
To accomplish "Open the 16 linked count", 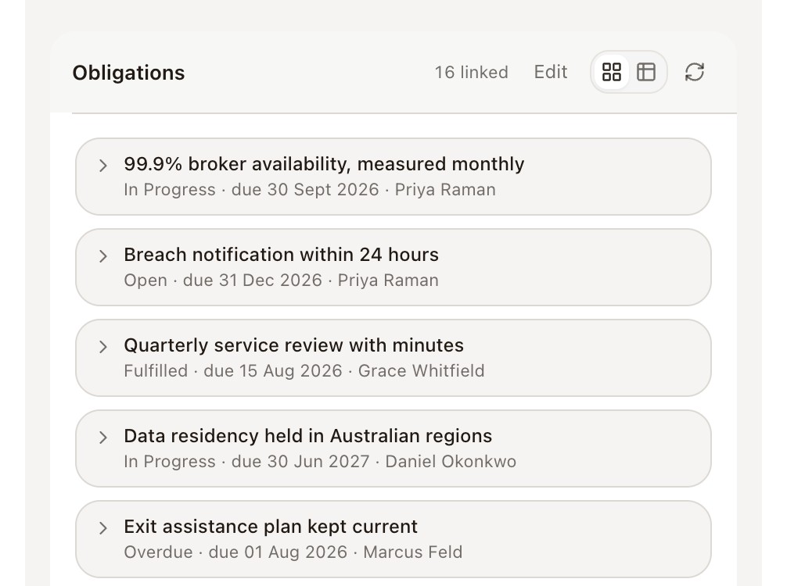I will point(471,72).
